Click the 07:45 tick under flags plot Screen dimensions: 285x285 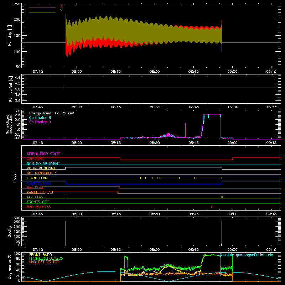38,214
